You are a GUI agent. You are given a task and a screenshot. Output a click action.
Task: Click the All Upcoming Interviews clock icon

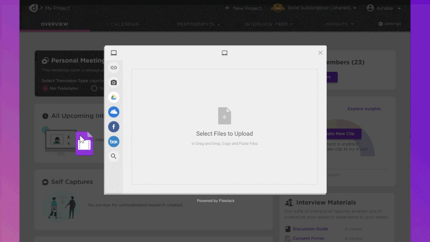click(x=45, y=116)
